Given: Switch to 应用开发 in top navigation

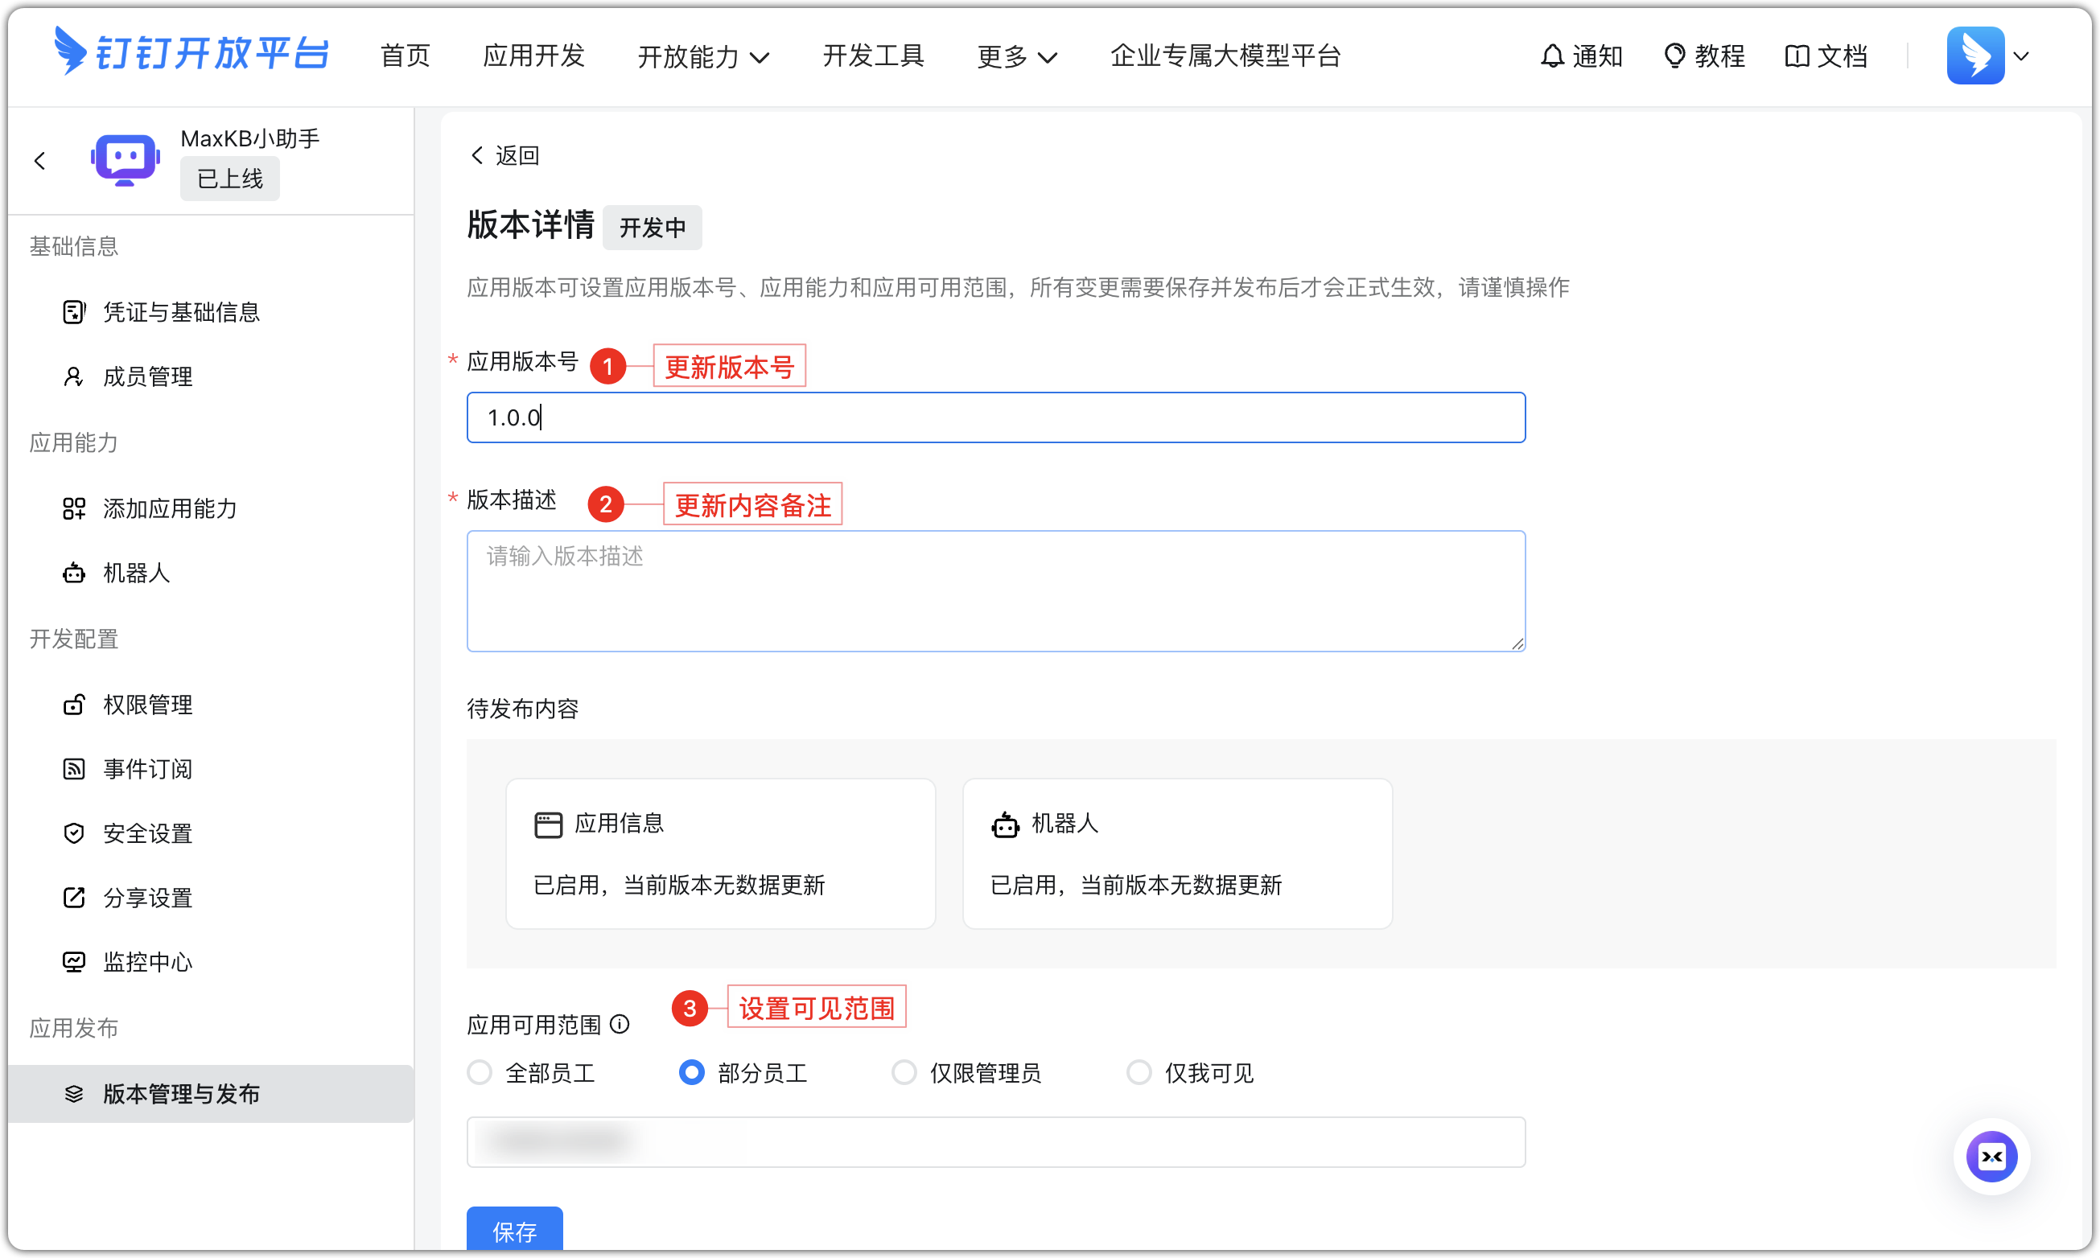Looking at the screenshot, I should pyautogui.click(x=533, y=56).
